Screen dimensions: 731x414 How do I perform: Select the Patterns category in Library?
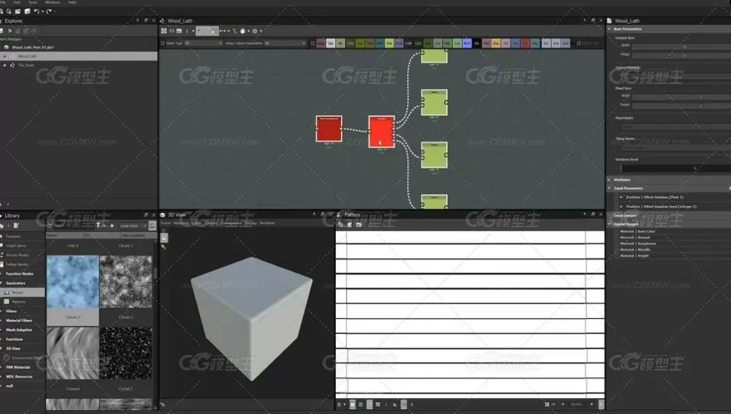[22, 302]
